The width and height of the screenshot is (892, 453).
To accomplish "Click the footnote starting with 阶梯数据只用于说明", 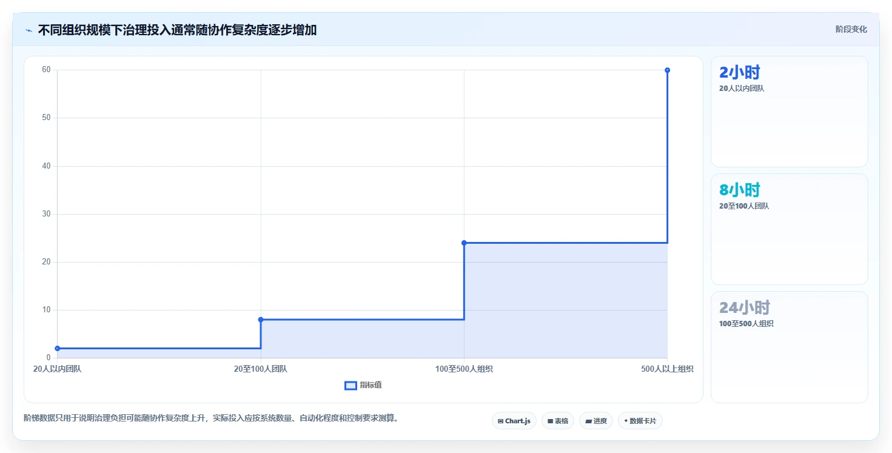I will 212,418.
